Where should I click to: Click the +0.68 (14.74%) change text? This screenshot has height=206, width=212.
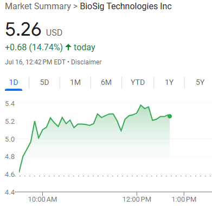[x=34, y=47]
